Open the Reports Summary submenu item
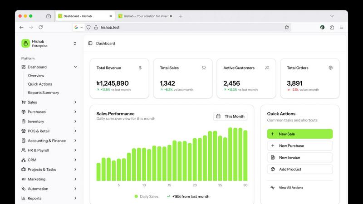 44,93
